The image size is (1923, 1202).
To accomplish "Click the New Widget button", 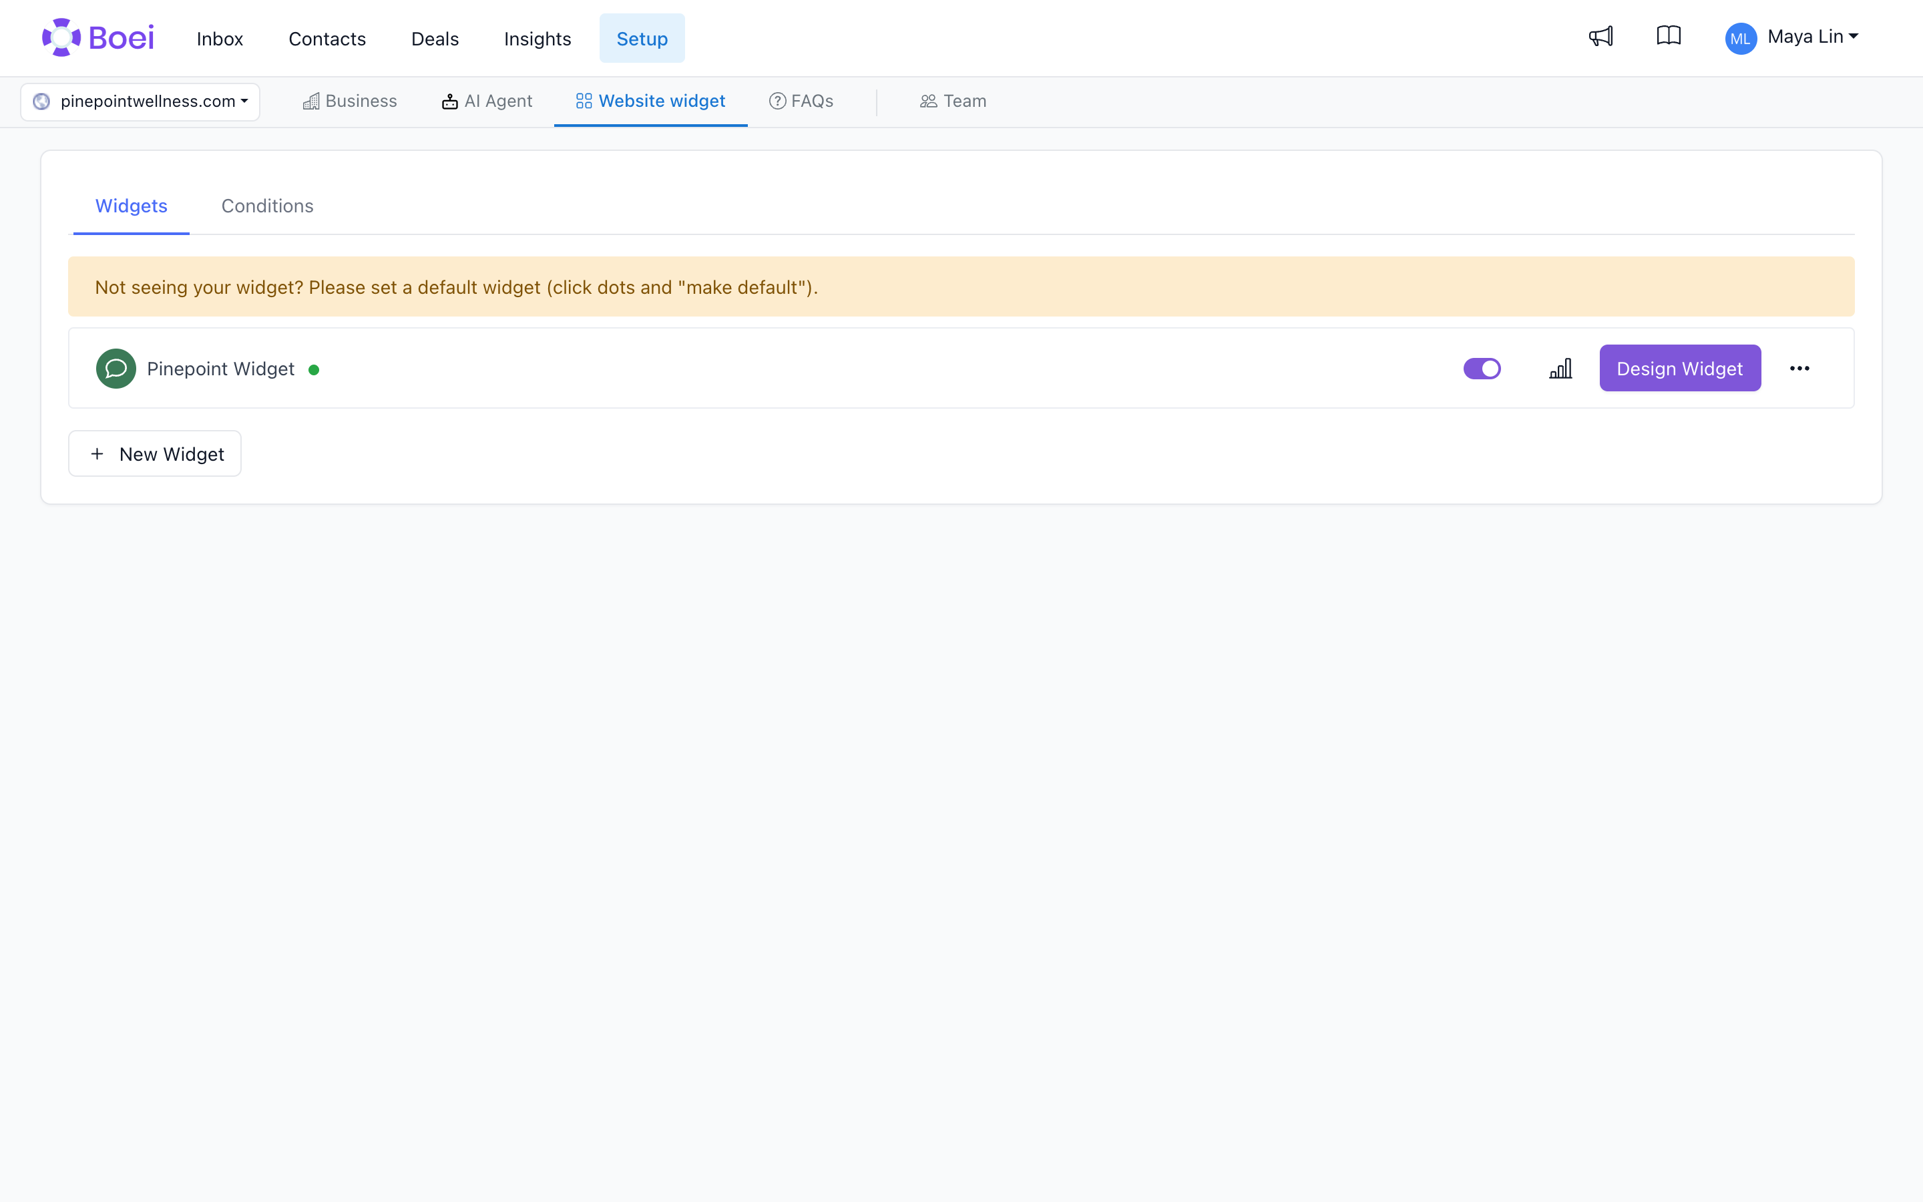I will click(x=155, y=454).
